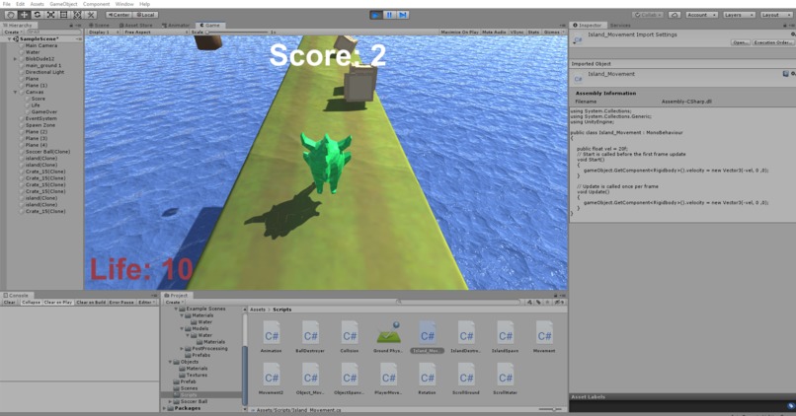796x416 pixels.
Task: Select the Move tool in the toolbar
Action: [24, 15]
